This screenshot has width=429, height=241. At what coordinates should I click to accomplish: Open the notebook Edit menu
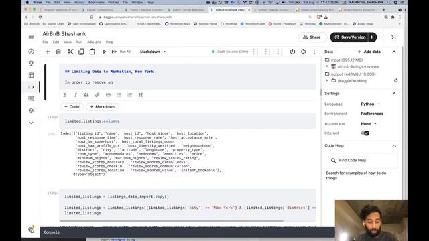click(56, 42)
